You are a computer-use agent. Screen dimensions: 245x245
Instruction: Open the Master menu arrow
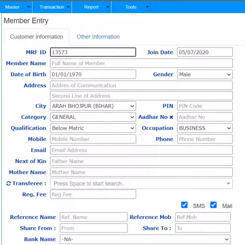[x=28, y=7]
